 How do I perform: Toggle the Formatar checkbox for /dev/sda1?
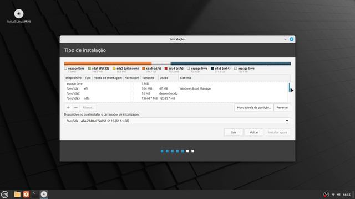(x=132, y=88)
